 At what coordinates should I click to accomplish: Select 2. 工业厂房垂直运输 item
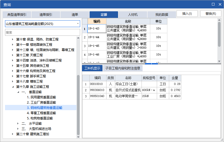click(x=41, y=103)
